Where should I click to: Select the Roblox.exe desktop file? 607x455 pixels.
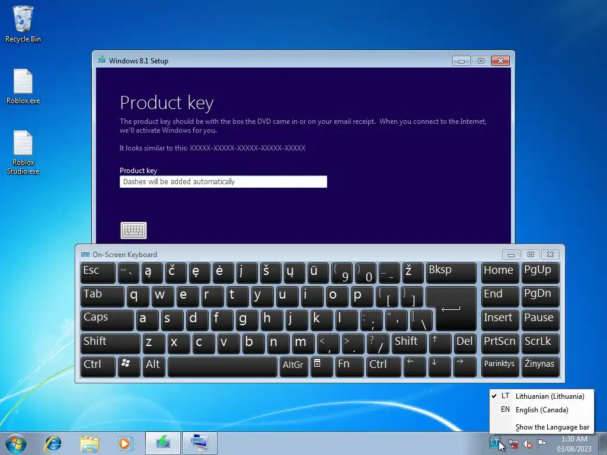pos(23,86)
